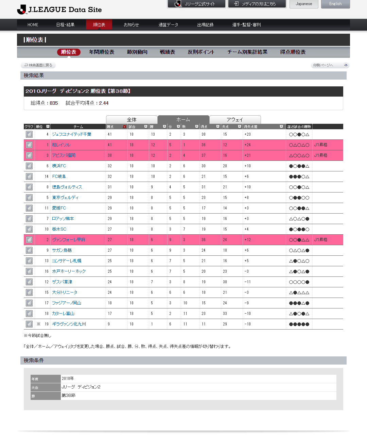Click graph icon beside ギラヴァンツ北九州
This screenshot has height=437, width=367.
29,324
